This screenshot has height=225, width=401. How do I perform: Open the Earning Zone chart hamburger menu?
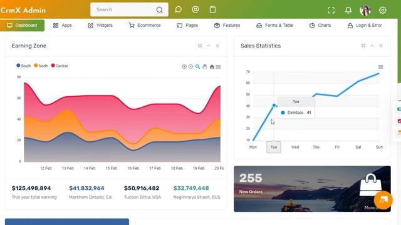coord(218,67)
